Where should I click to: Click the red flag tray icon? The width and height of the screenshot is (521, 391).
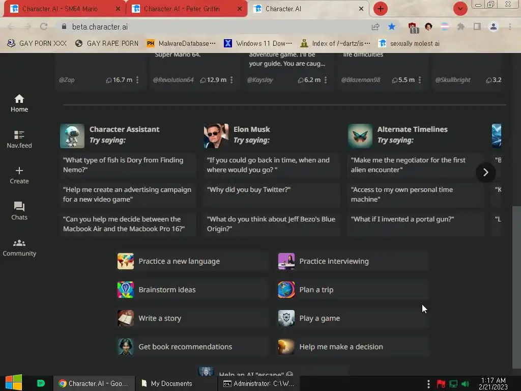pyautogui.click(x=441, y=384)
